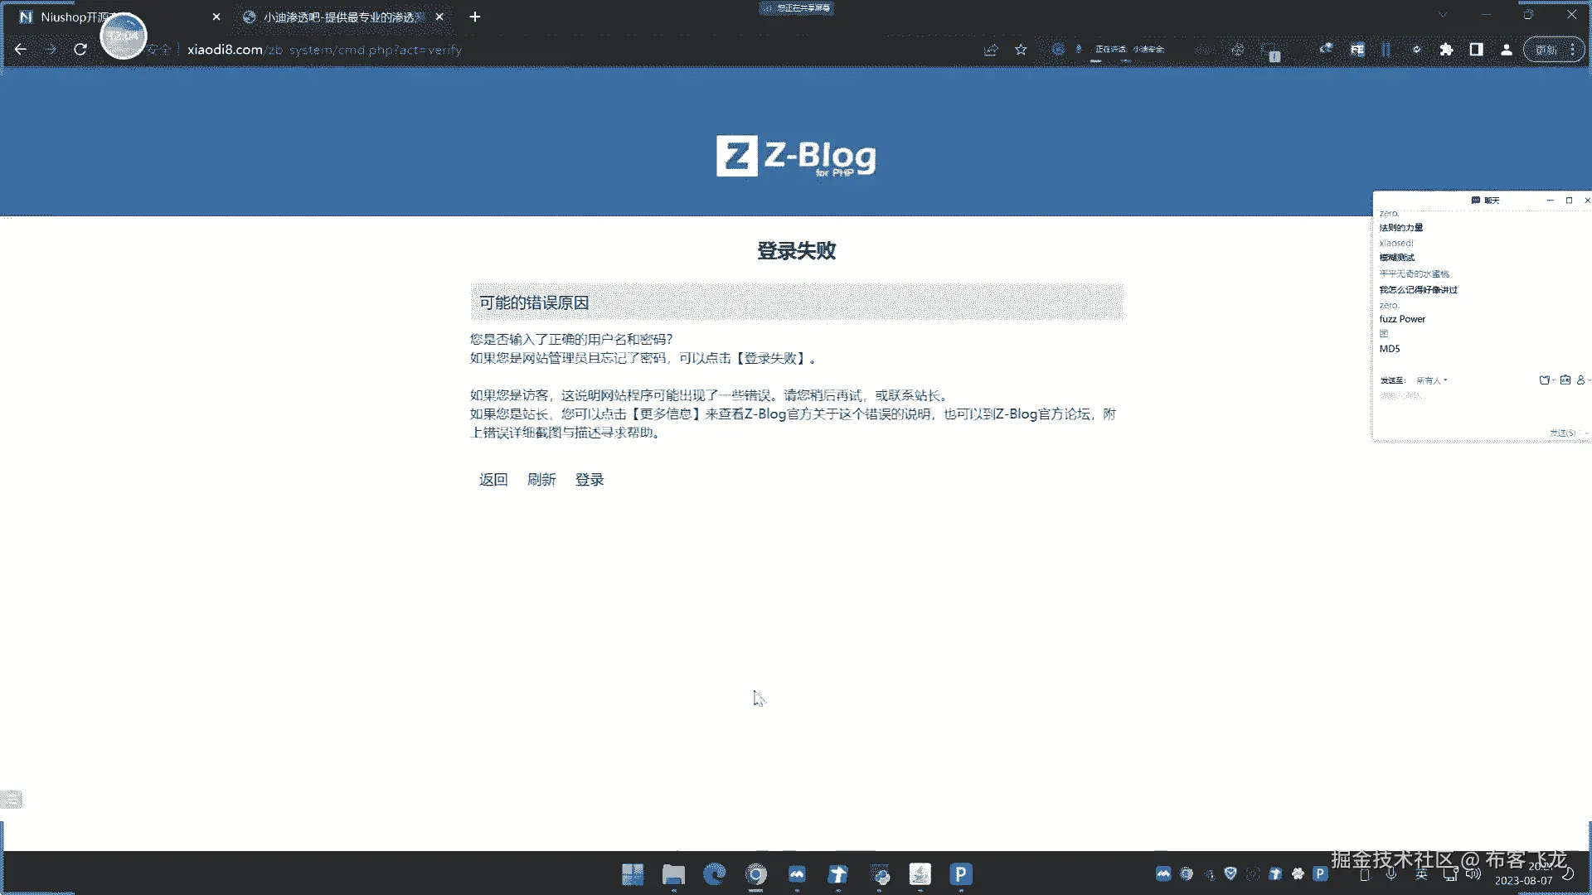Open the 所有人 recipient dropdown in chat
The height and width of the screenshot is (895, 1592).
1431,380
